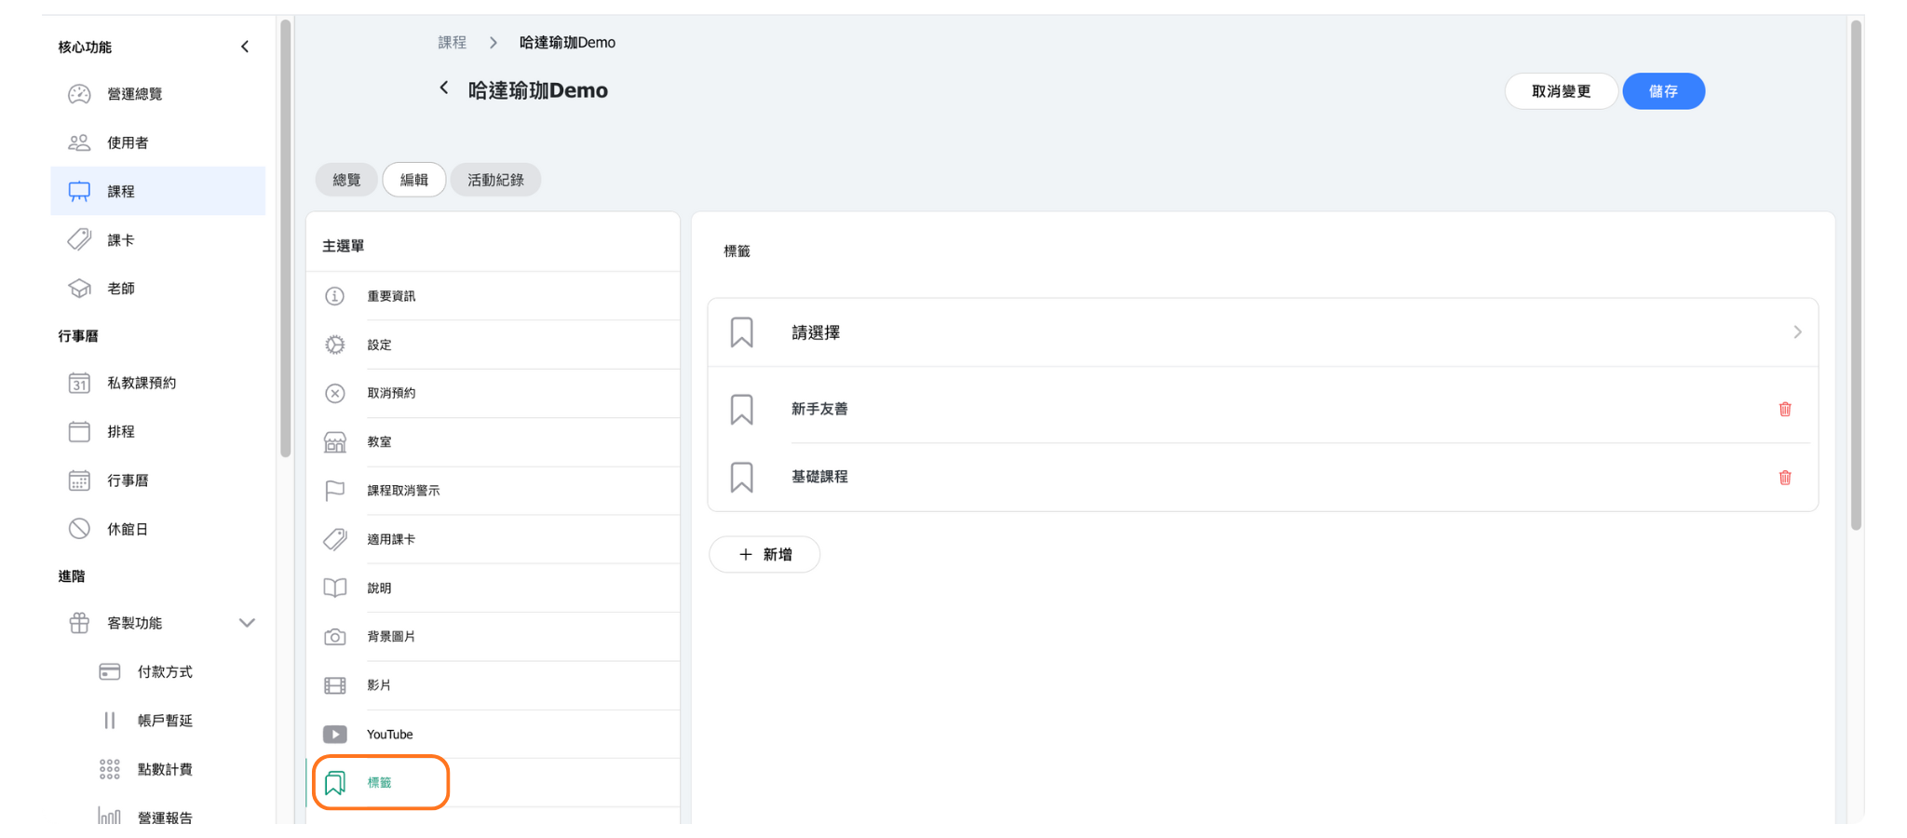This screenshot has height=838, width=1907.
Task: Switch to the 總覽 tab
Action: pyautogui.click(x=346, y=180)
